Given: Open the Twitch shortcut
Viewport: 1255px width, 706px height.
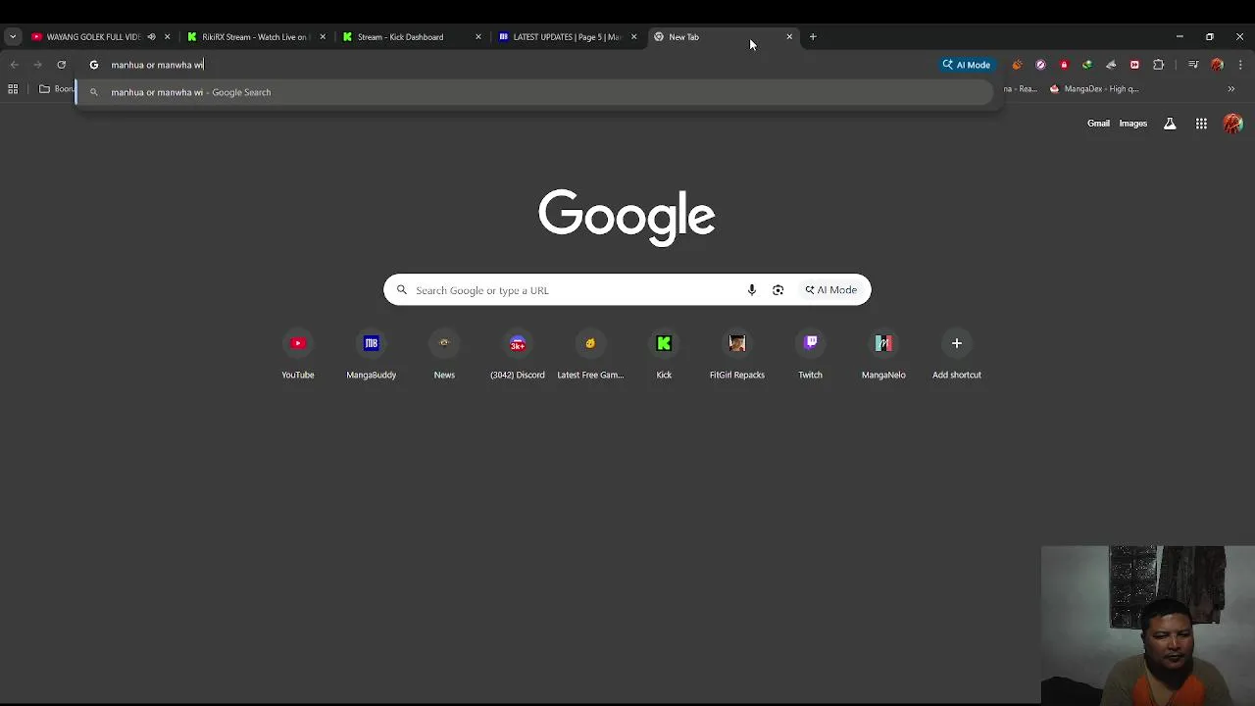Looking at the screenshot, I should coord(810,356).
